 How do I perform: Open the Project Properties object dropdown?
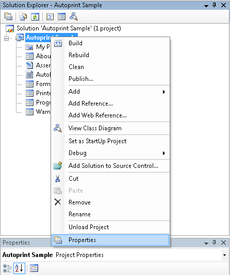tap(224, 255)
